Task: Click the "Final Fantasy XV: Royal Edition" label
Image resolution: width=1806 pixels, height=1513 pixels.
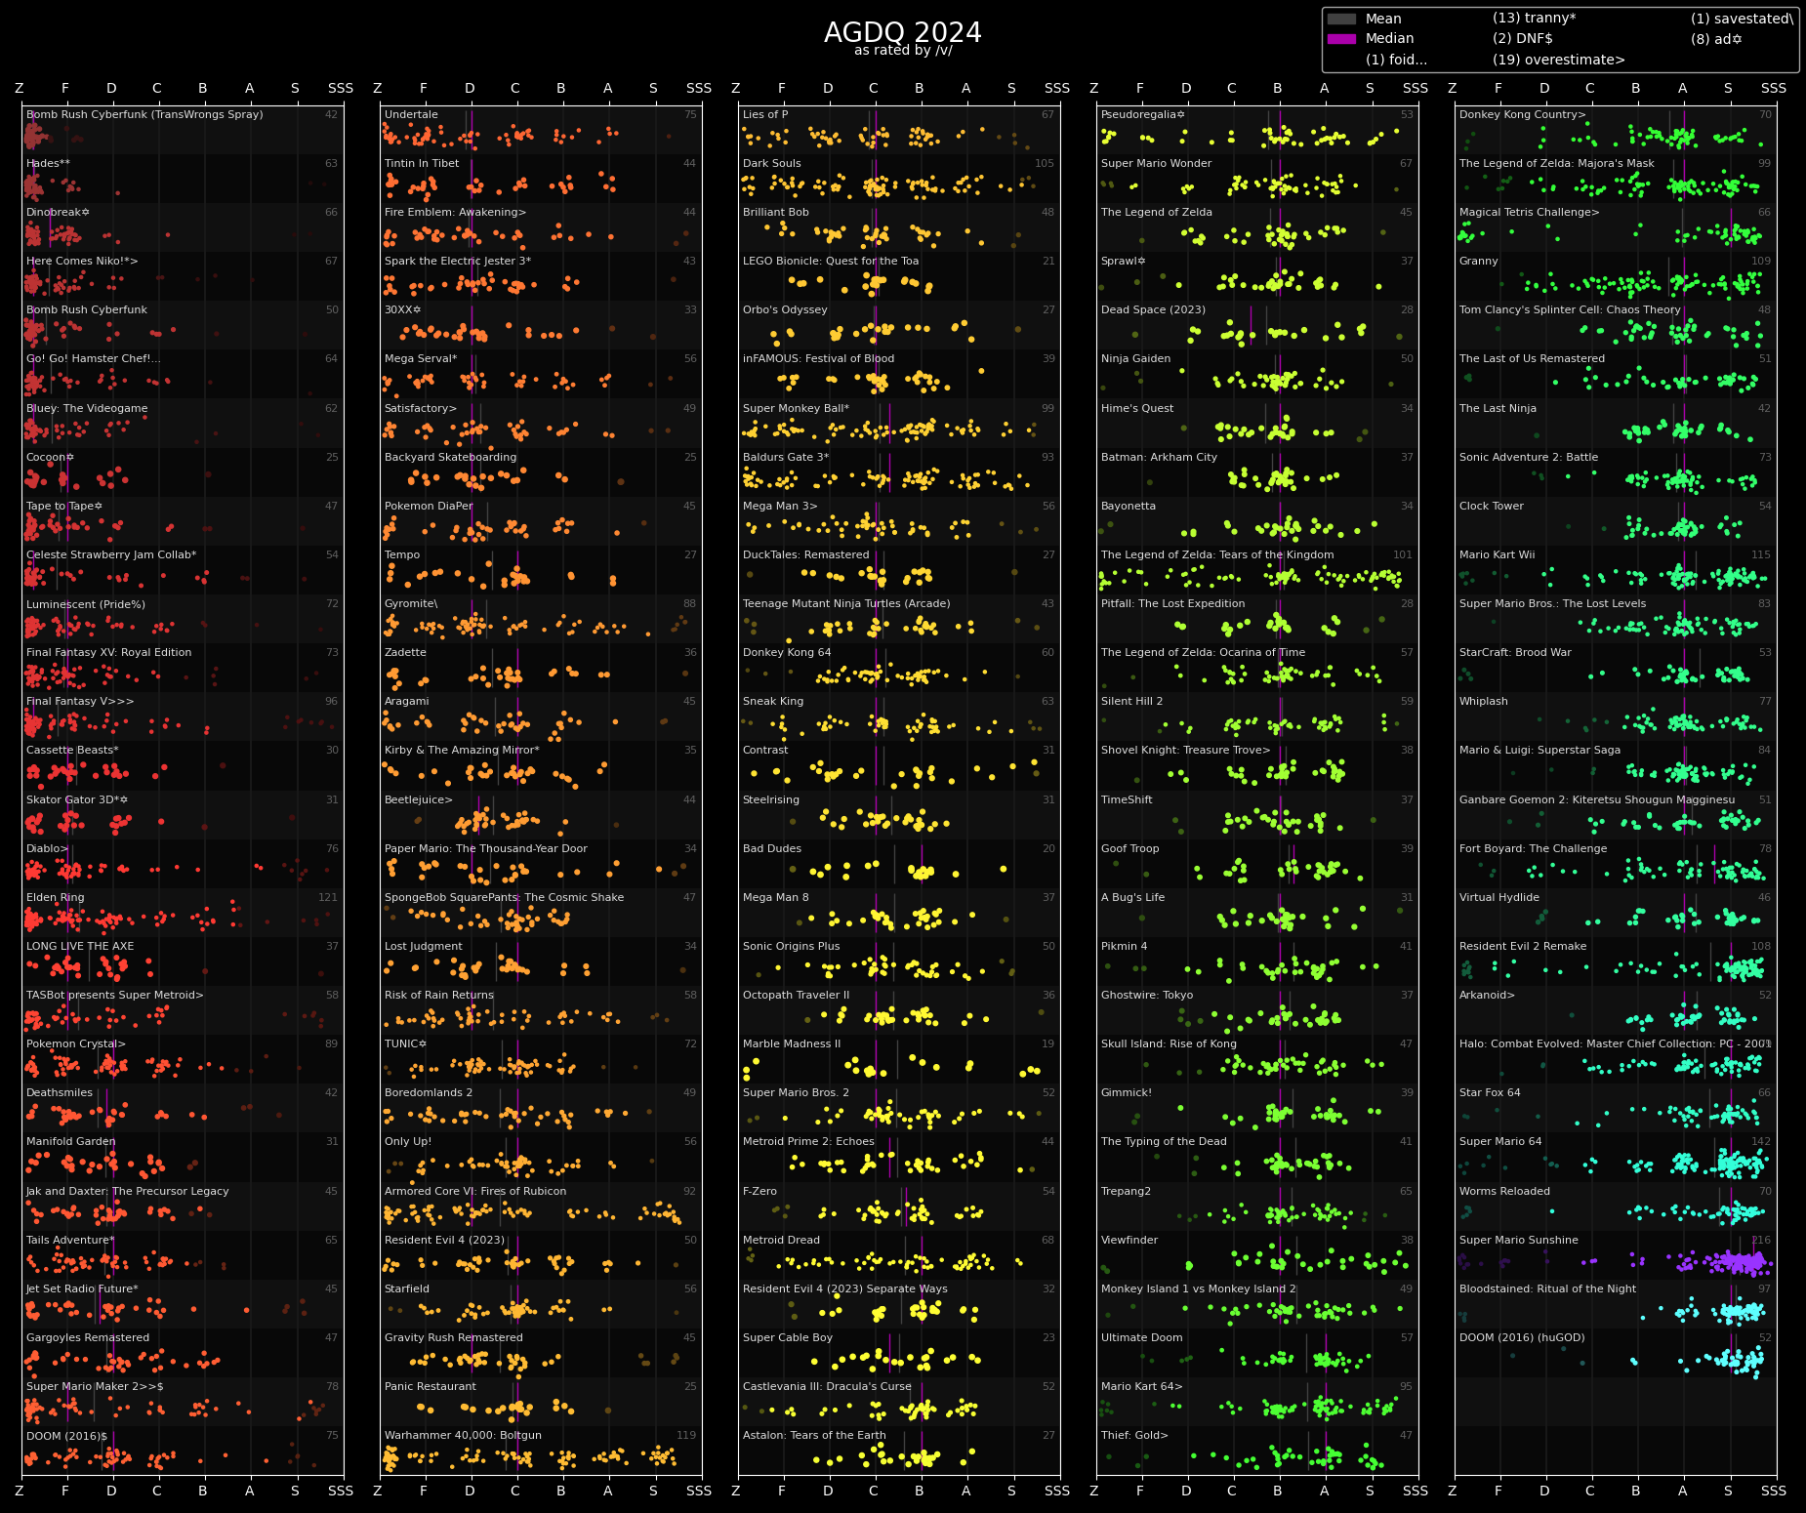Action: (109, 653)
